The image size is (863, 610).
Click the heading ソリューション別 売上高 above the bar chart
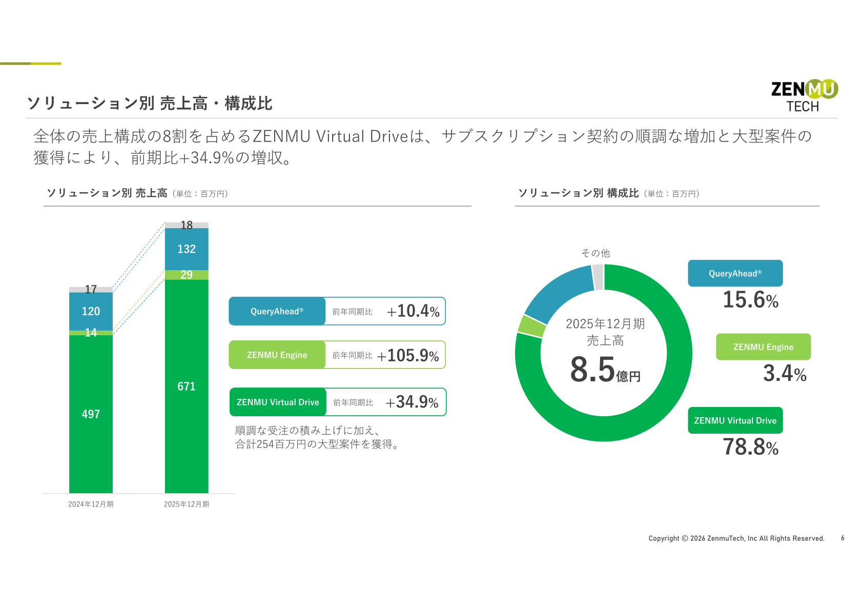click(x=107, y=193)
